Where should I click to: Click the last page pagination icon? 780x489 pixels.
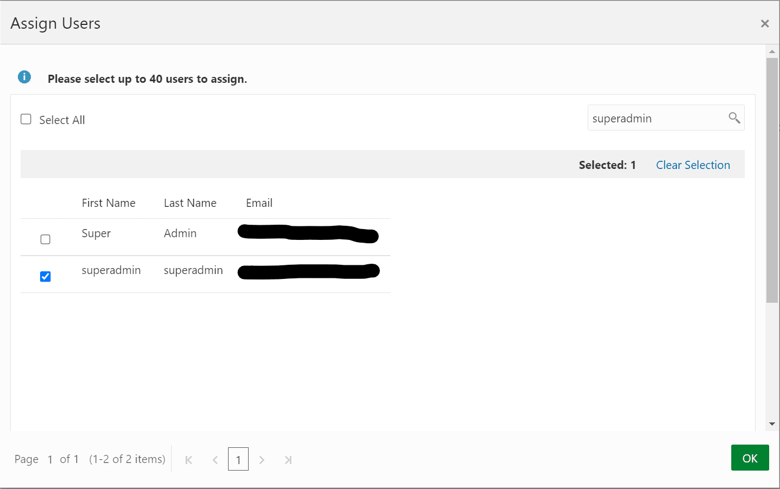288,459
